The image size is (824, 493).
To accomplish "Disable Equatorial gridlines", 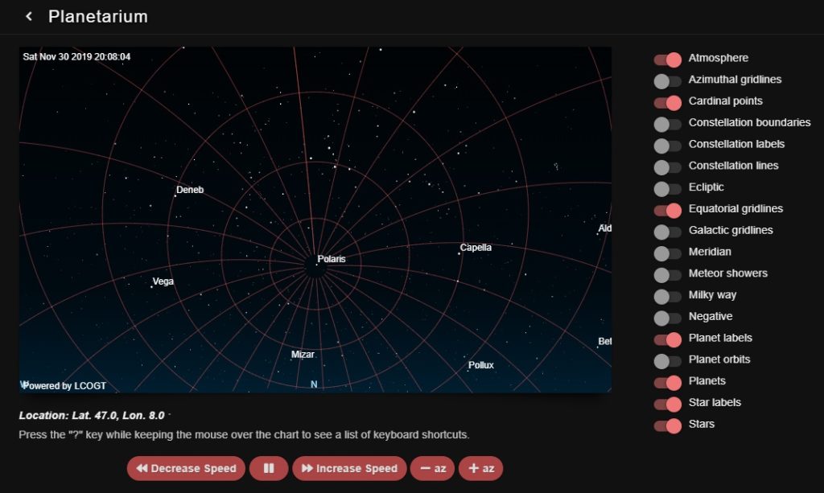I will (666, 209).
